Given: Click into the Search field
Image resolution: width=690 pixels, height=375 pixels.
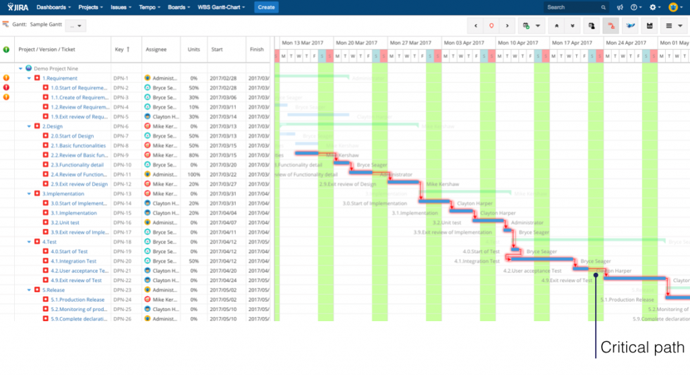Looking at the screenshot, I should [x=575, y=7].
